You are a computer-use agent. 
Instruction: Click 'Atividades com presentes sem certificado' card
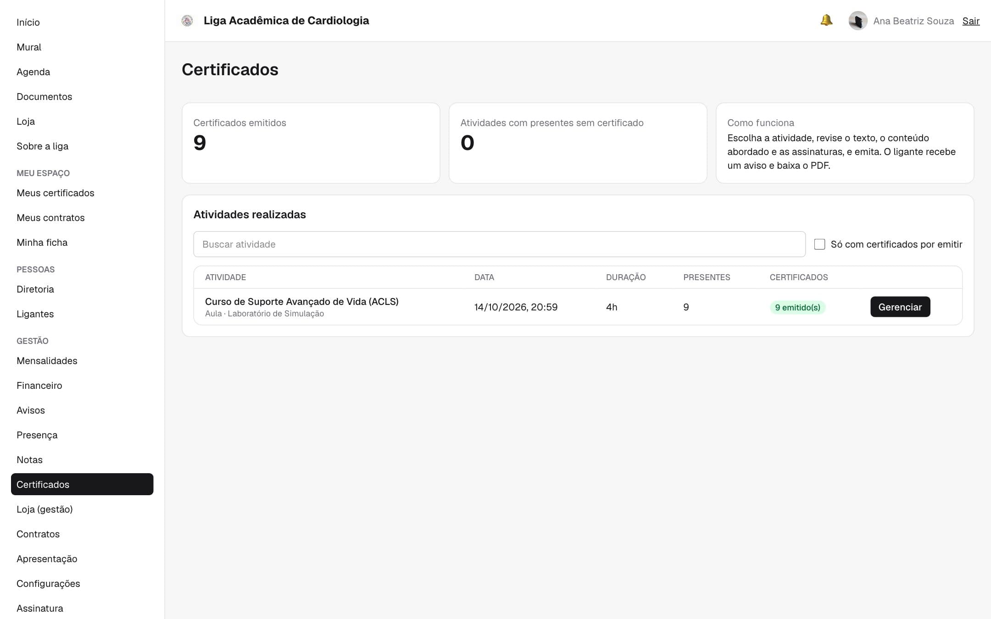tap(578, 143)
